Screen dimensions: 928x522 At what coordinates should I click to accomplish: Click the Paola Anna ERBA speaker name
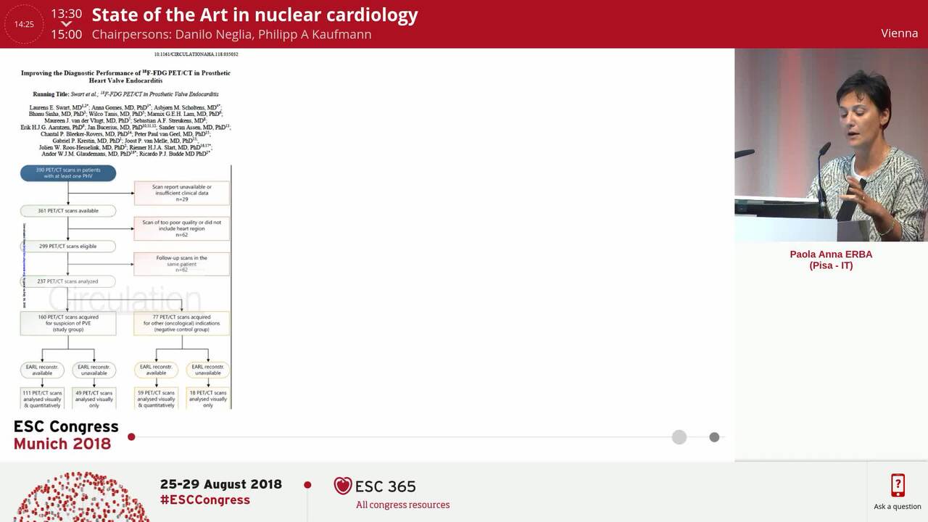pyautogui.click(x=831, y=254)
